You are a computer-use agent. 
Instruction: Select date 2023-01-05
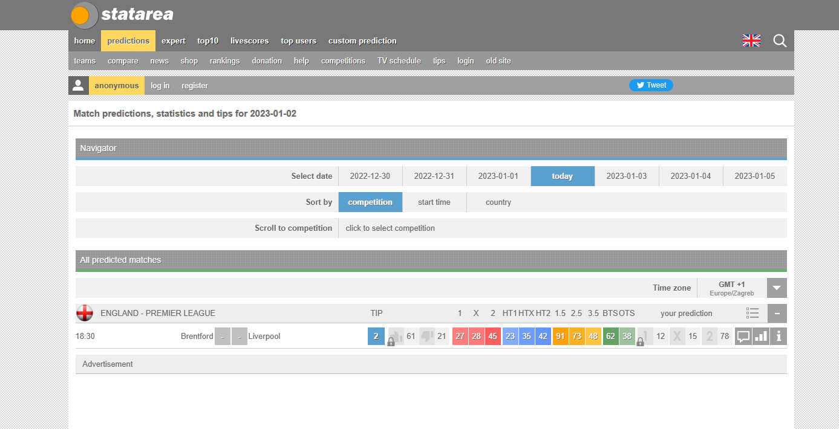(755, 176)
